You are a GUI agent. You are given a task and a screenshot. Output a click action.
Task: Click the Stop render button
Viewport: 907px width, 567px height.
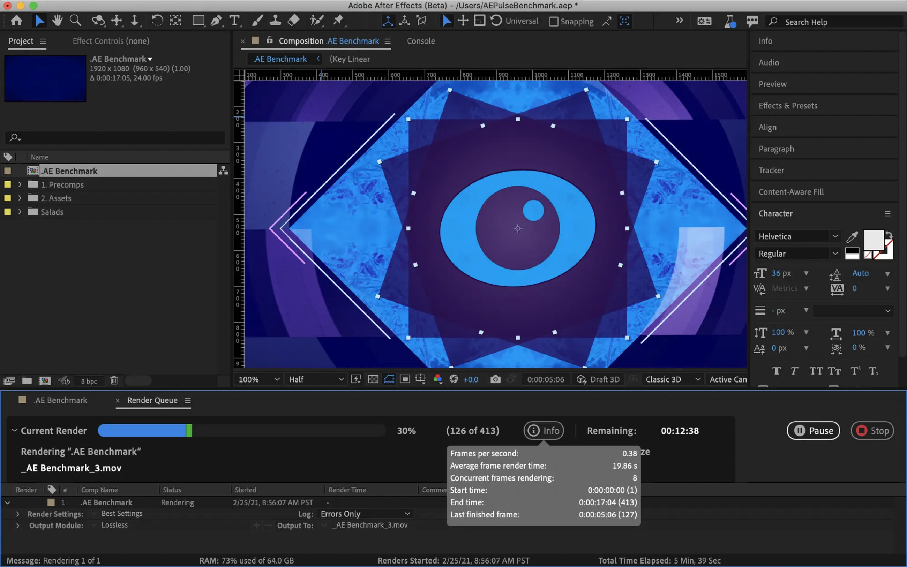coord(872,430)
